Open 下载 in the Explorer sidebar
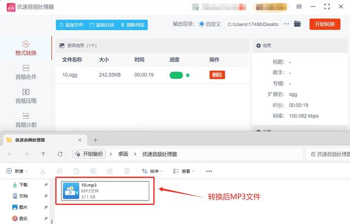Image resolution: width=350 pixels, height=224 pixels. (20, 185)
